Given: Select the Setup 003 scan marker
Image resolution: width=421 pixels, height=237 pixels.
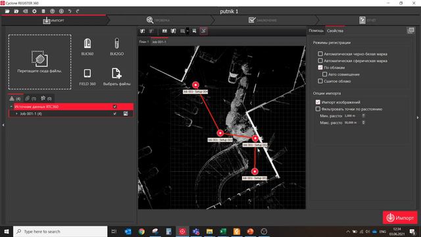Looking at the screenshot, I should click(x=220, y=133).
